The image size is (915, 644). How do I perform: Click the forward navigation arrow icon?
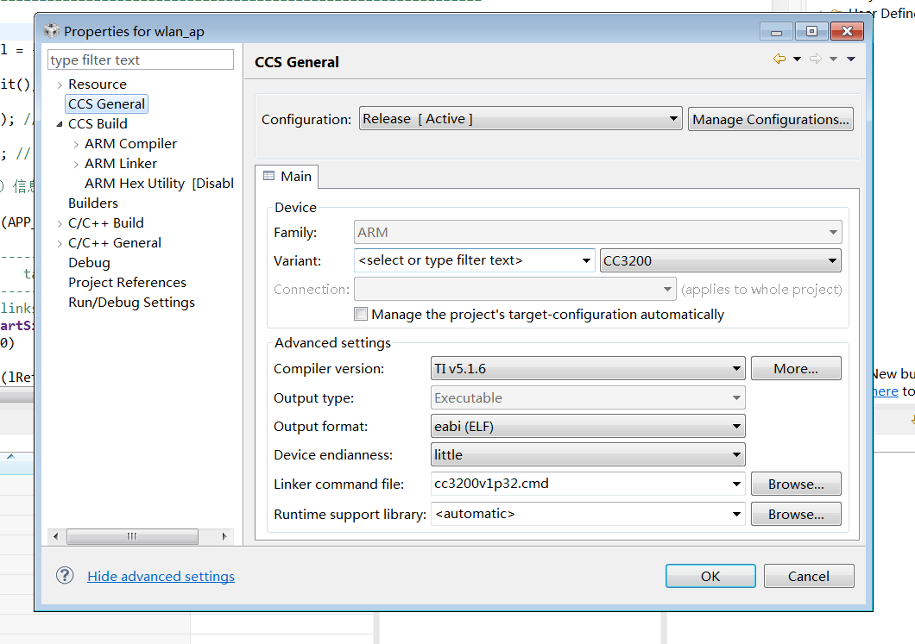click(x=815, y=59)
